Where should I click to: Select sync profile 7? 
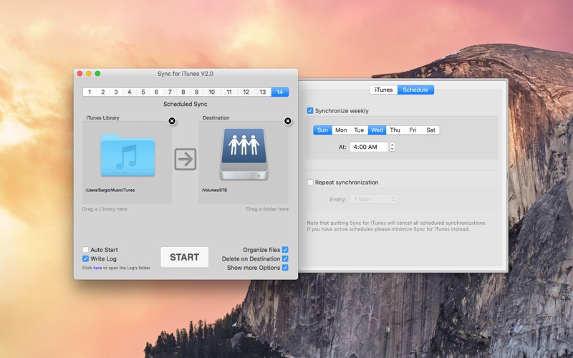[170, 92]
